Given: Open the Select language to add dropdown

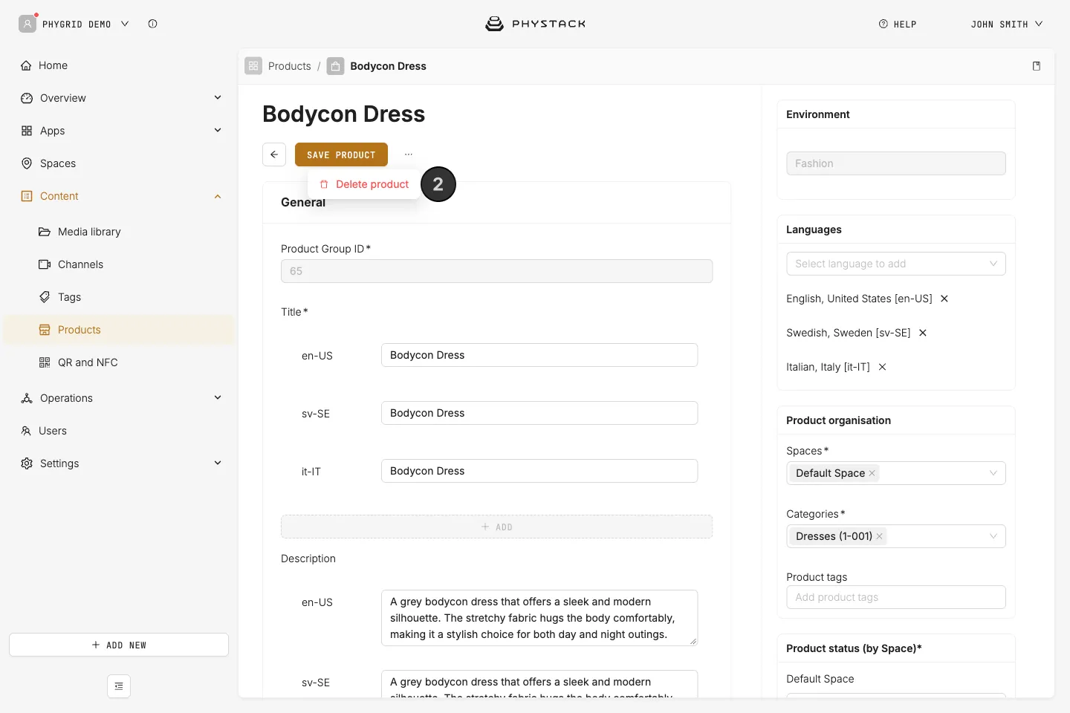Looking at the screenshot, I should tap(896, 264).
